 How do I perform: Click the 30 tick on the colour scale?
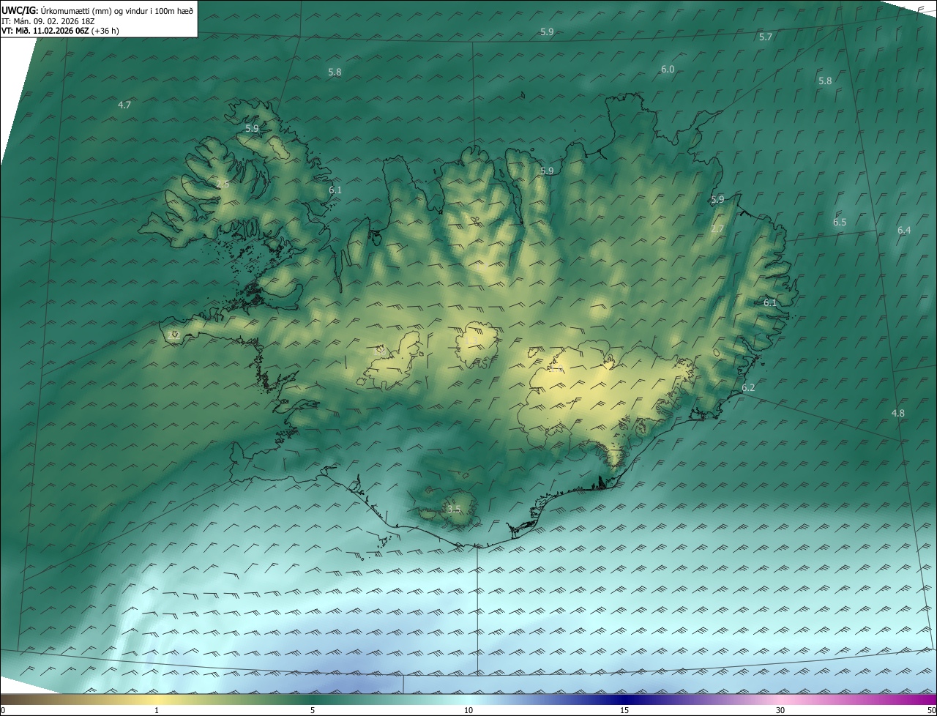point(780,710)
